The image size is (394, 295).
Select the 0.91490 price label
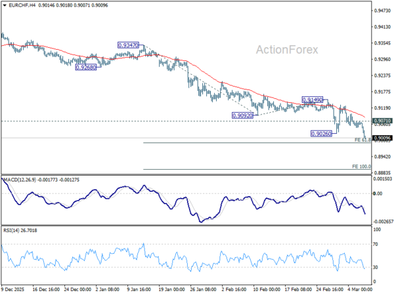click(313, 100)
